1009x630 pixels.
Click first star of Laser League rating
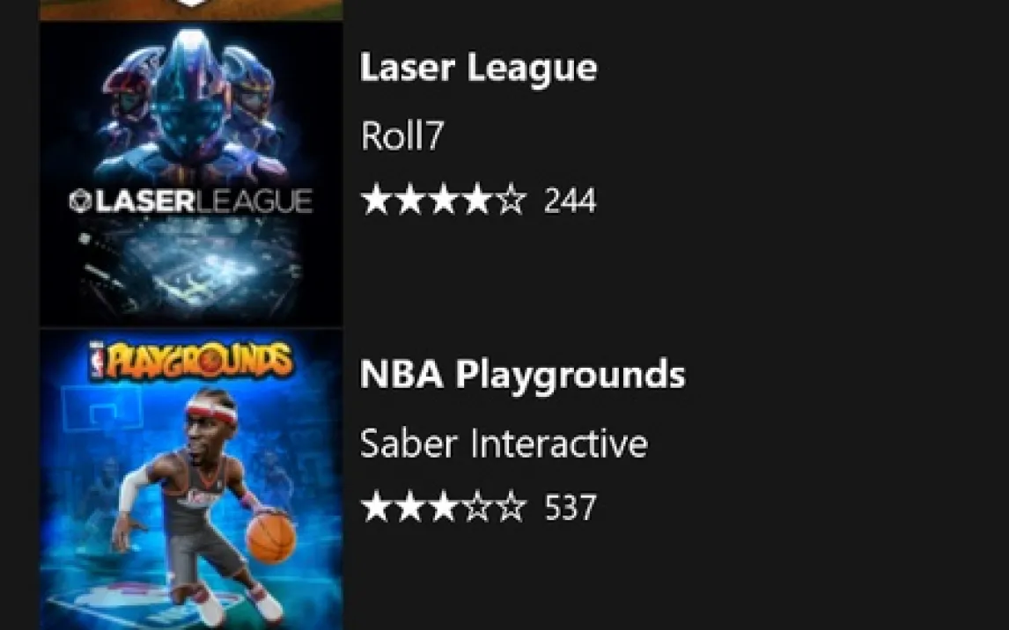pos(377,199)
